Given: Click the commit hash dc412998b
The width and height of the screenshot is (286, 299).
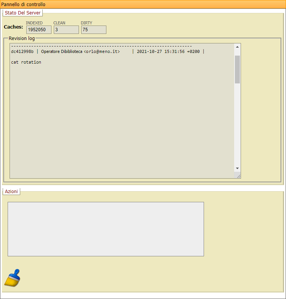Looking at the screenshot, I should click(22, 51).
